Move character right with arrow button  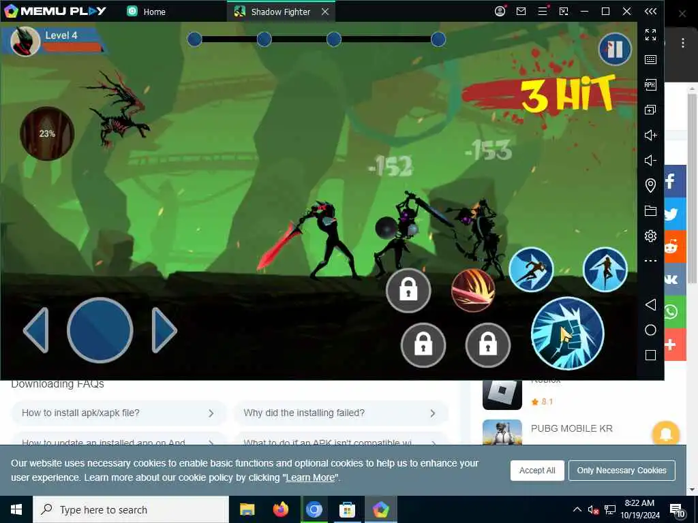(164, 330)
